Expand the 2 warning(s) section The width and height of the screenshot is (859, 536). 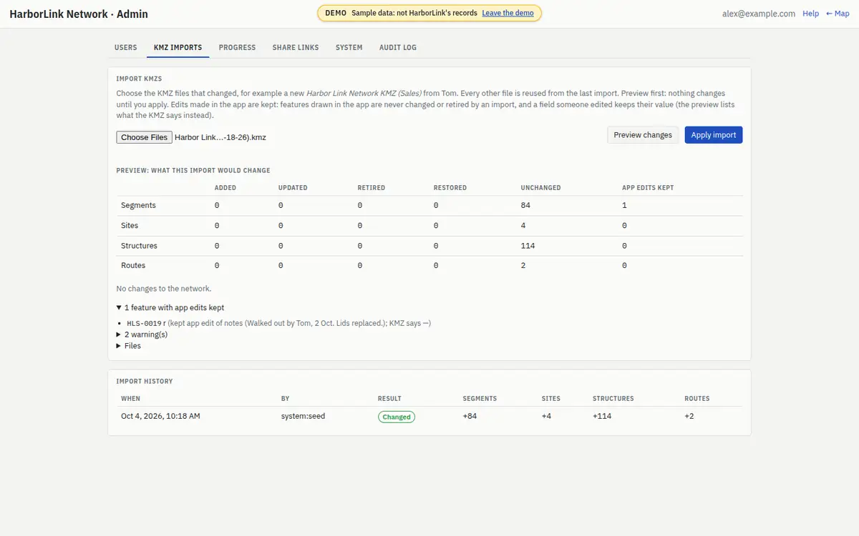142,334
